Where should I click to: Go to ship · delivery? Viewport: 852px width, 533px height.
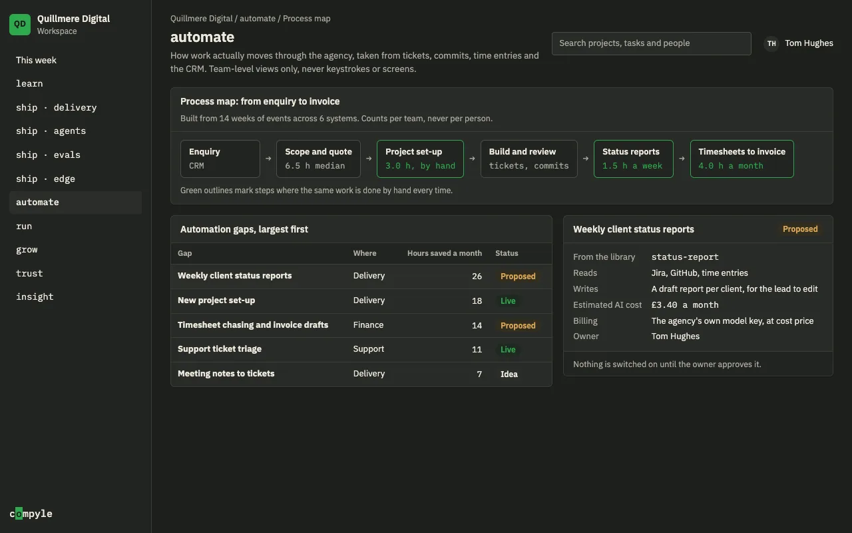pyautogui.click(x=75, y=107)
